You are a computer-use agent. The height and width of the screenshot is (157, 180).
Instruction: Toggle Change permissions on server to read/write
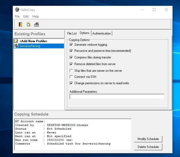pyautogui.click(x=71, y=83)
